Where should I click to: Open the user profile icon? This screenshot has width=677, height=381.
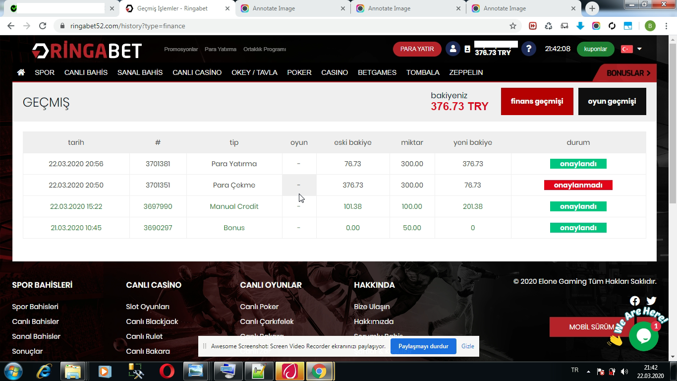coord(452,49)
